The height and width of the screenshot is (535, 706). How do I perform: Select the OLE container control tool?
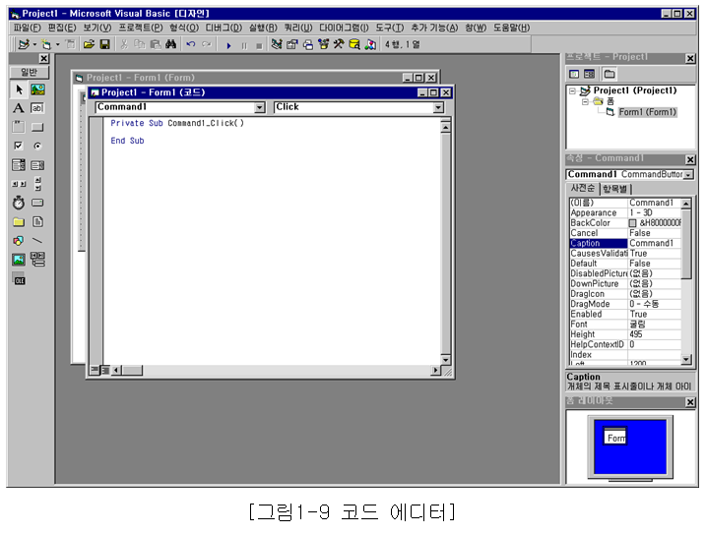pyautogui.click(x=19, y=278)
